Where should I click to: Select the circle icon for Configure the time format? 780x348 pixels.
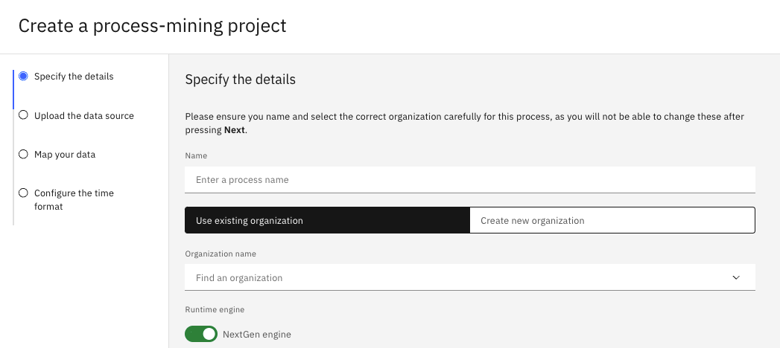pyautogui.click(x=23, y=193)
